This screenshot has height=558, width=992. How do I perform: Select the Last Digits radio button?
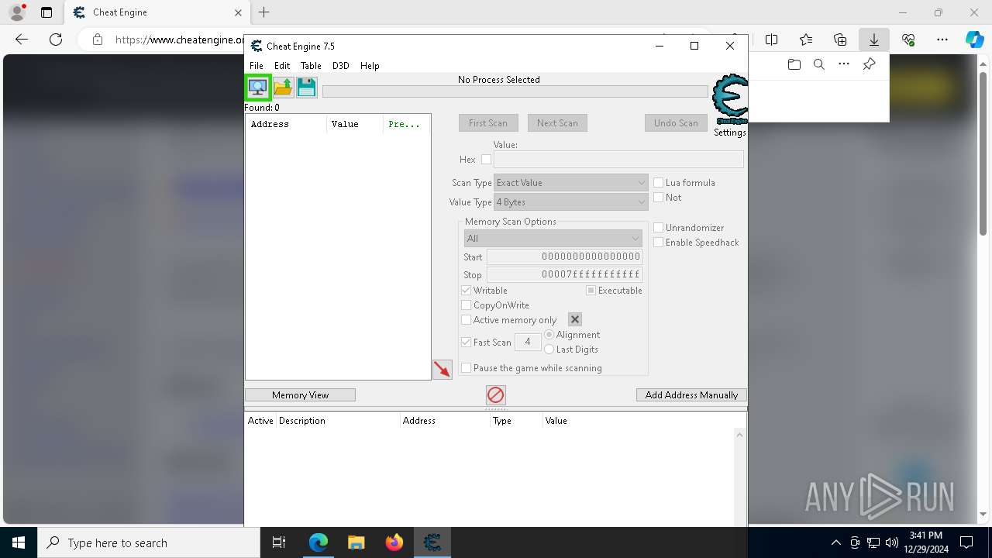point(549,350)
